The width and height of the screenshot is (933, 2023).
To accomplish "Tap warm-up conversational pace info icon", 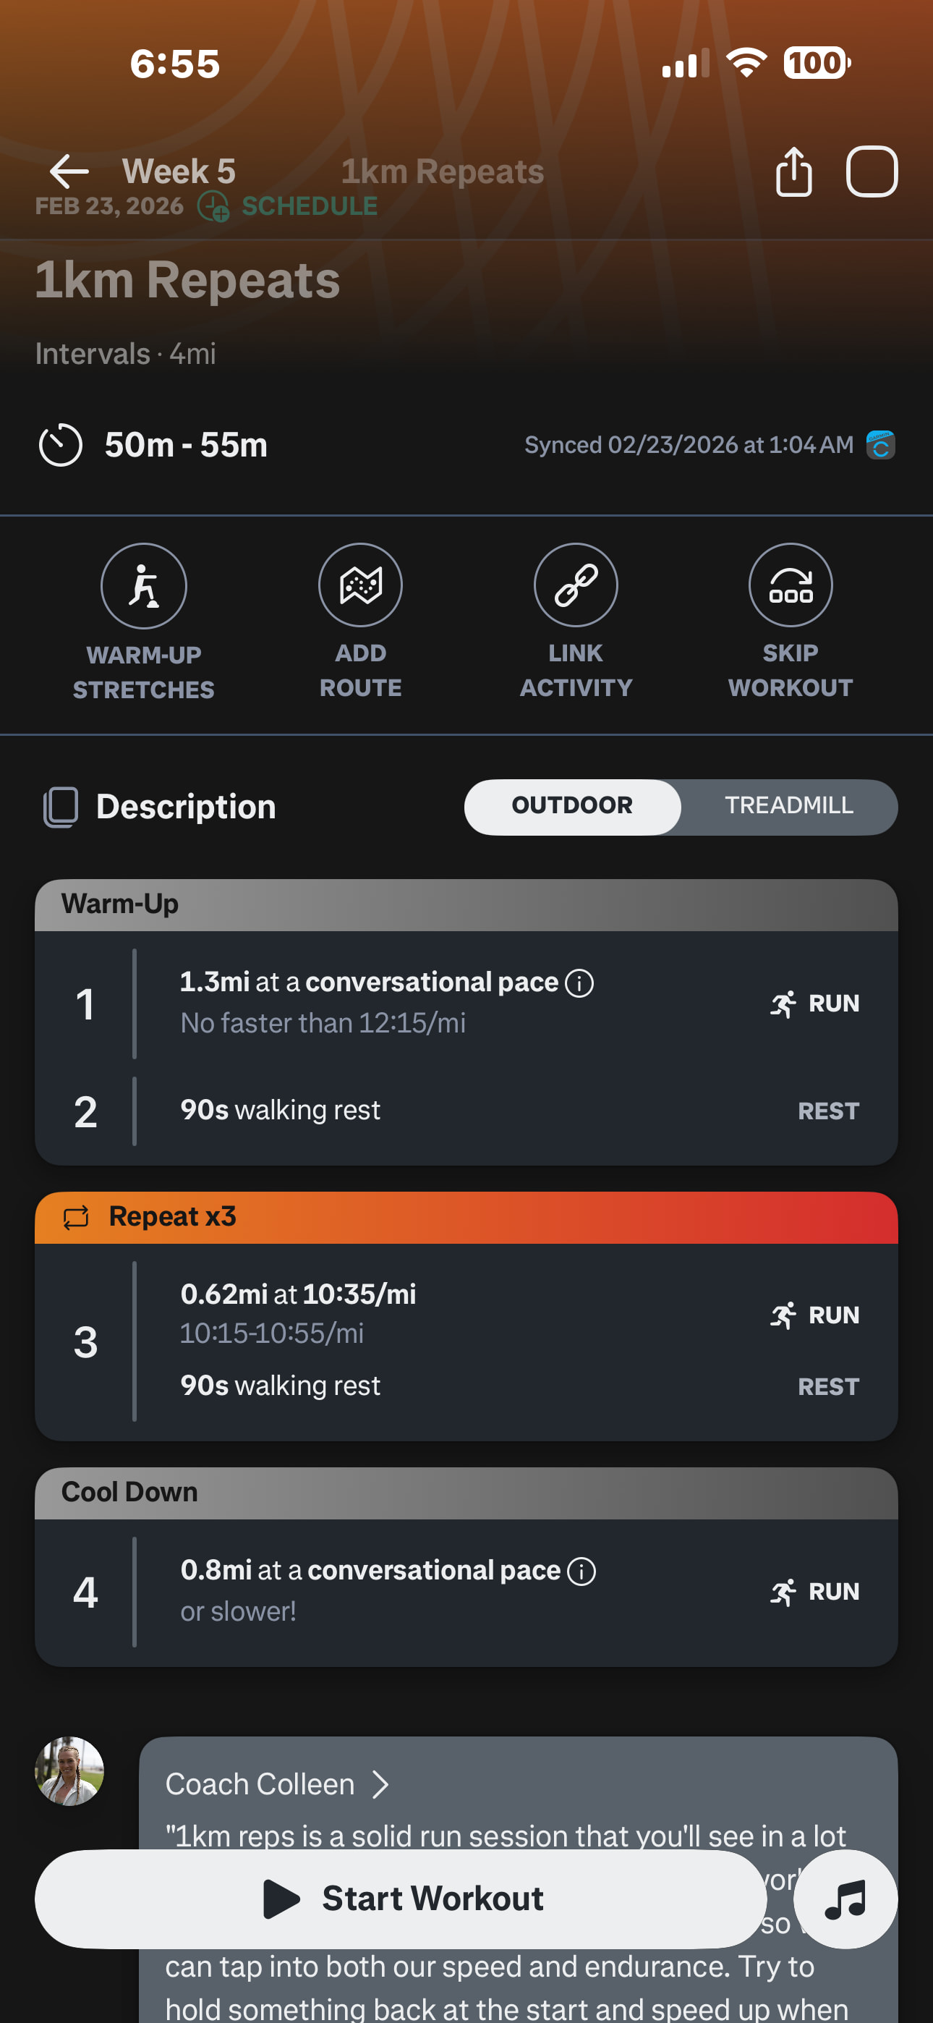I will point(579,983).
